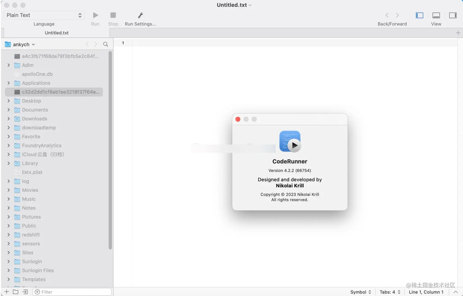
Task: Expand bottom panel with chevron-up icon
Action: point(456,292)
